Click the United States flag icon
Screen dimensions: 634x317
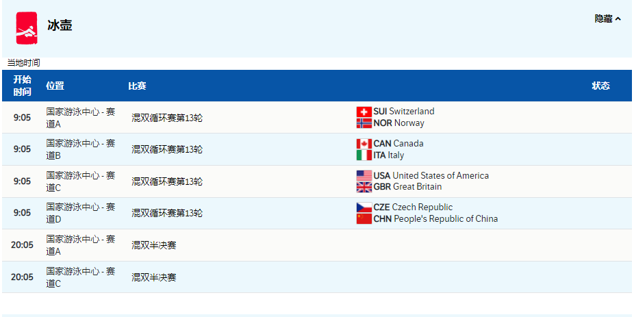364,176
